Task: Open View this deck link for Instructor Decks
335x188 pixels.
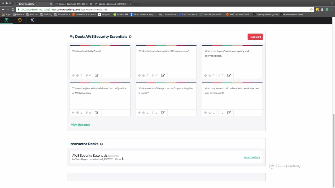Action: pos(252,157)
